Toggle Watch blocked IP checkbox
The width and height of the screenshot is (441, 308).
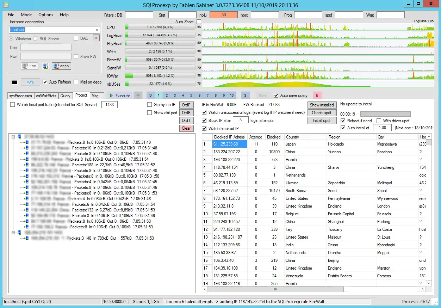(204, 129)
